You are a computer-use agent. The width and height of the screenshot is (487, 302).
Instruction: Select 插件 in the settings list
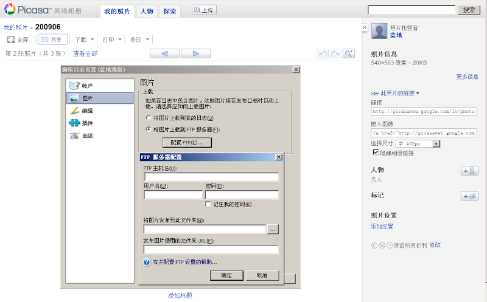coord(100,123)
